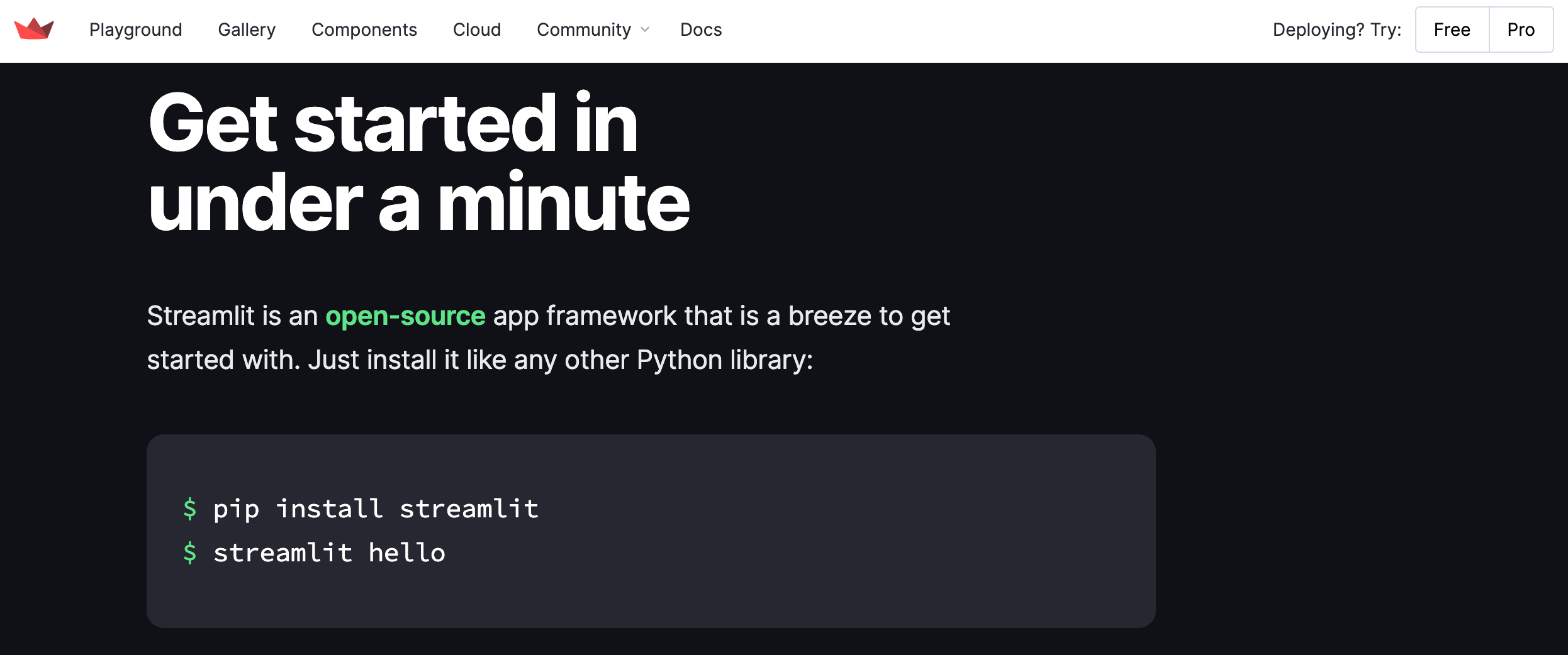Click the 'Deploying? Try:' label
Viewport: 1568px width, 655px height.
point(1336,30)
